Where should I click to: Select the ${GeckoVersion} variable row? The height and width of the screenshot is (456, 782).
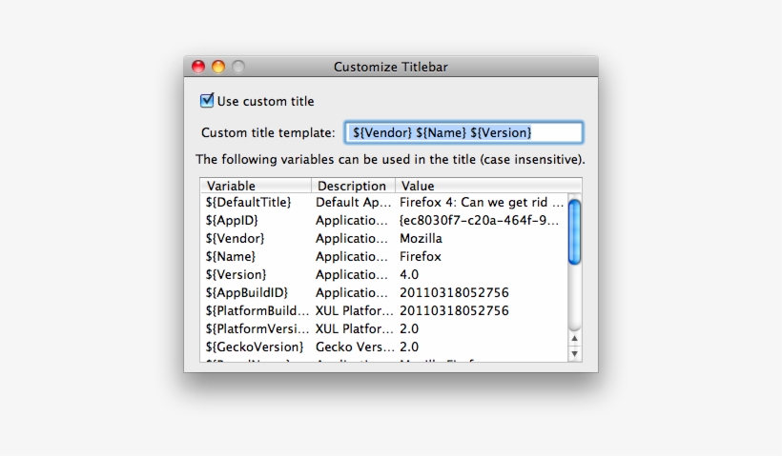[384, 347]
